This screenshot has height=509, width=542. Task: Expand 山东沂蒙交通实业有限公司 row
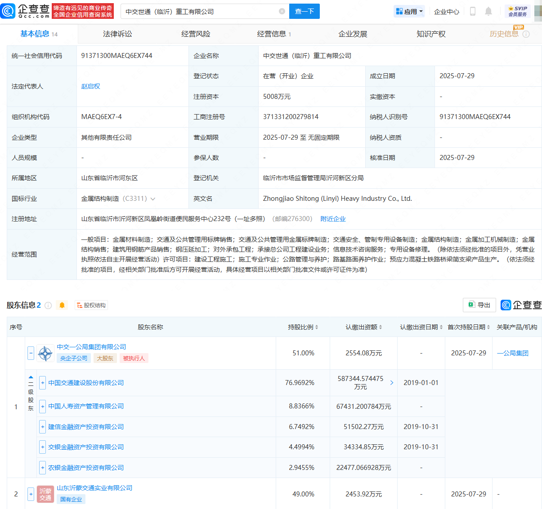(31, 494)
